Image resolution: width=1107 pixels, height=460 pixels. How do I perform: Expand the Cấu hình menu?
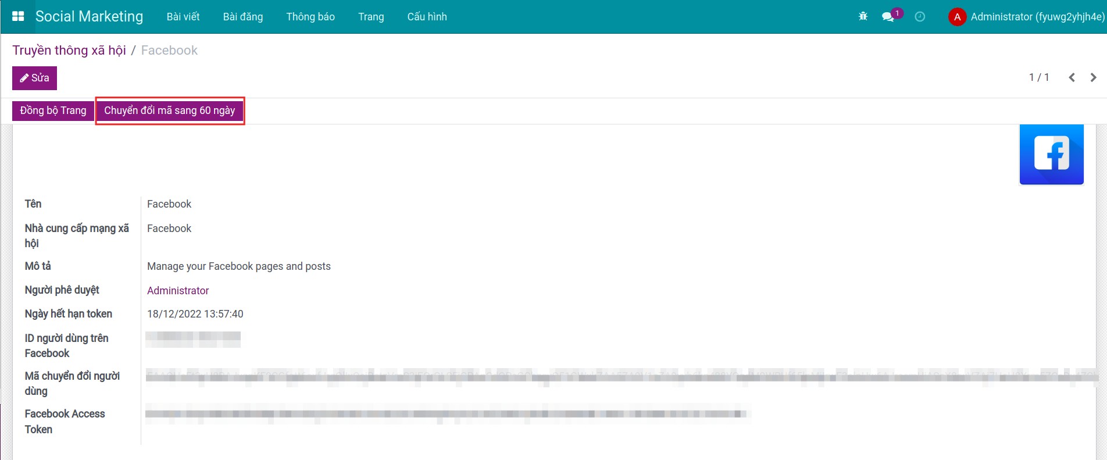[x=427, y=17]
